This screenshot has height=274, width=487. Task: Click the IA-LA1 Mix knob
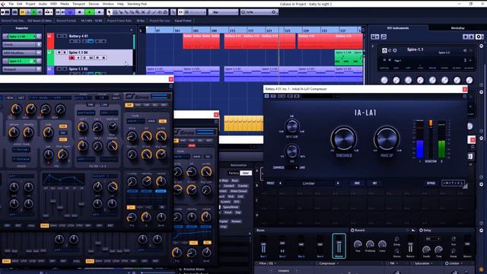click(x=291, y=151)
